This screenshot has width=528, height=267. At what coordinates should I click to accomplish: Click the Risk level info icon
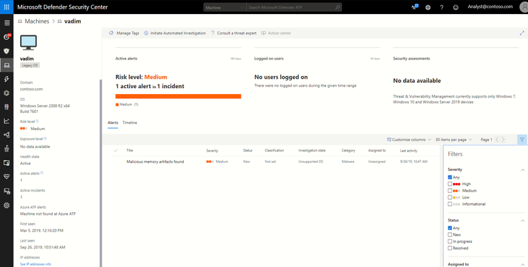click(37, 121)
